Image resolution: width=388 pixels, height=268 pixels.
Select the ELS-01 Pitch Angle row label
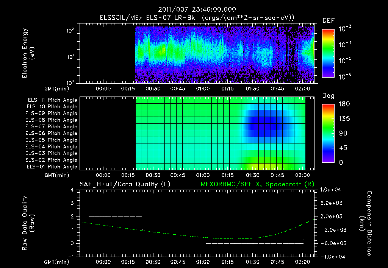click(52, 167)
